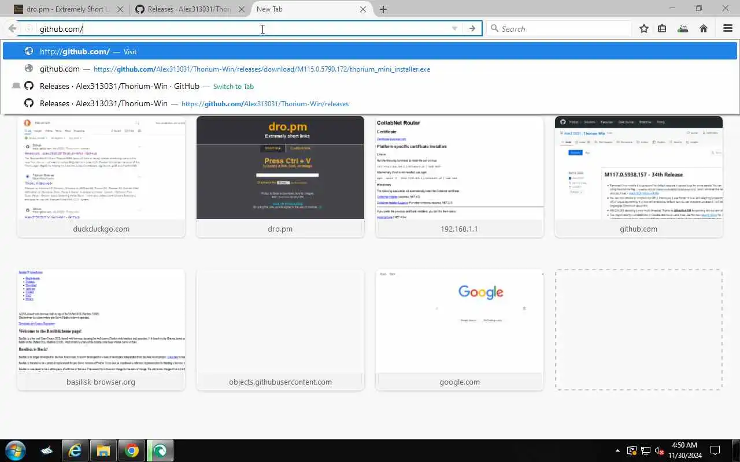The height and width of the screenshot is (462, 740).
Task: Click the magnifier icon in Search box
Action: [x=494, y=29]
